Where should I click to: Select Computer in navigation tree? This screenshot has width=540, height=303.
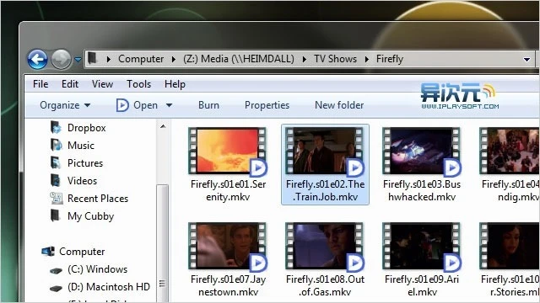[82, 252]
